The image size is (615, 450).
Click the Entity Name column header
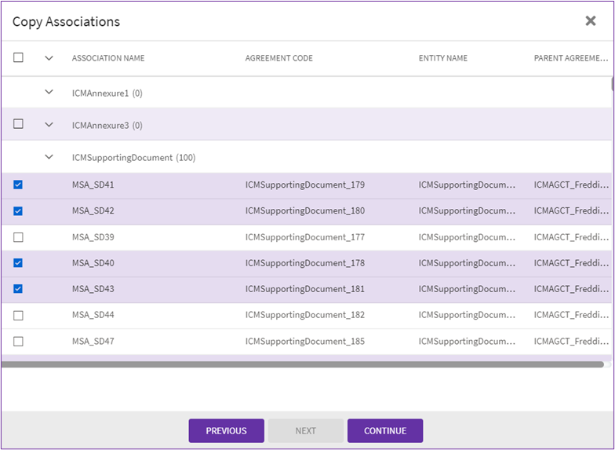tap(442, 58)
